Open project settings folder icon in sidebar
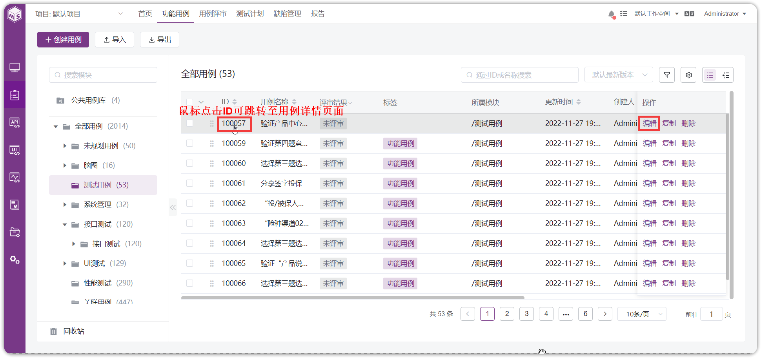This screenshot has height=358, width=761. pyautogui.click(x=15, y=232)
